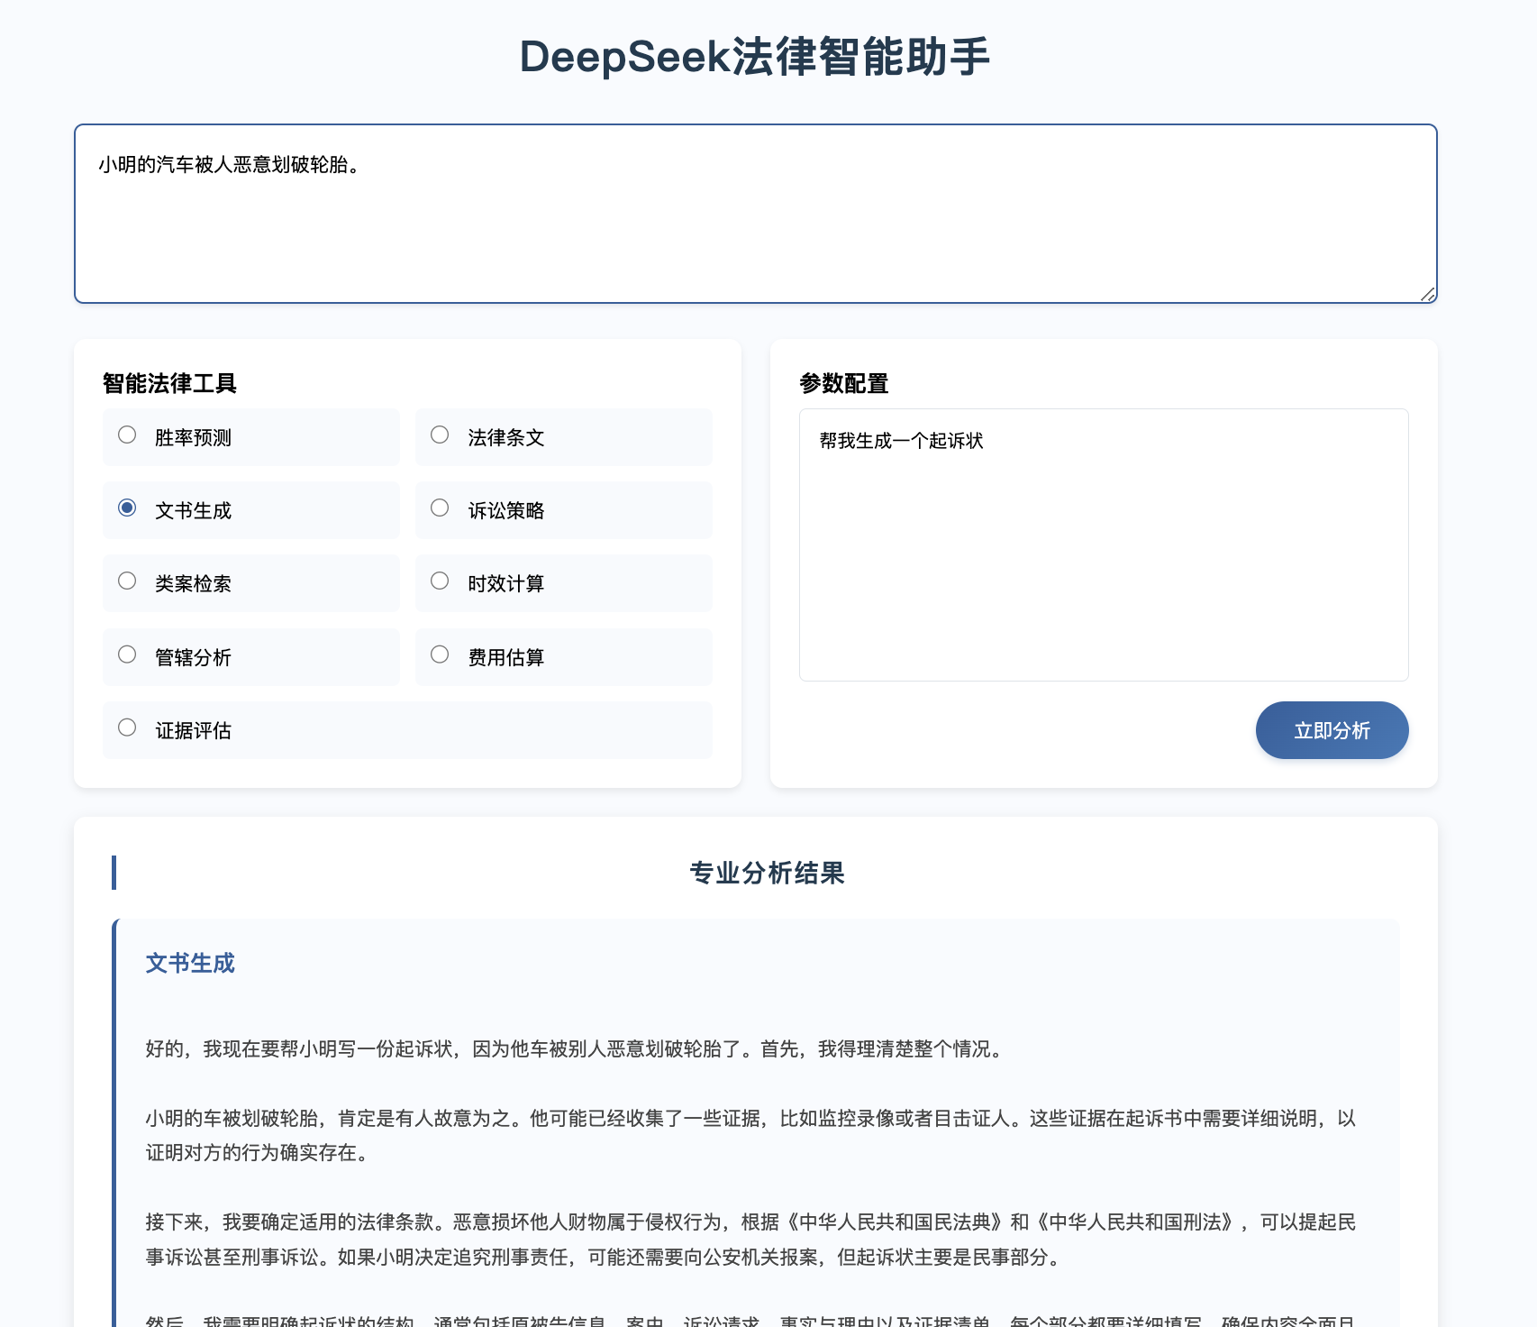
Task: Click the 参数配置 panel heading
Action: (x=844, y=384)
